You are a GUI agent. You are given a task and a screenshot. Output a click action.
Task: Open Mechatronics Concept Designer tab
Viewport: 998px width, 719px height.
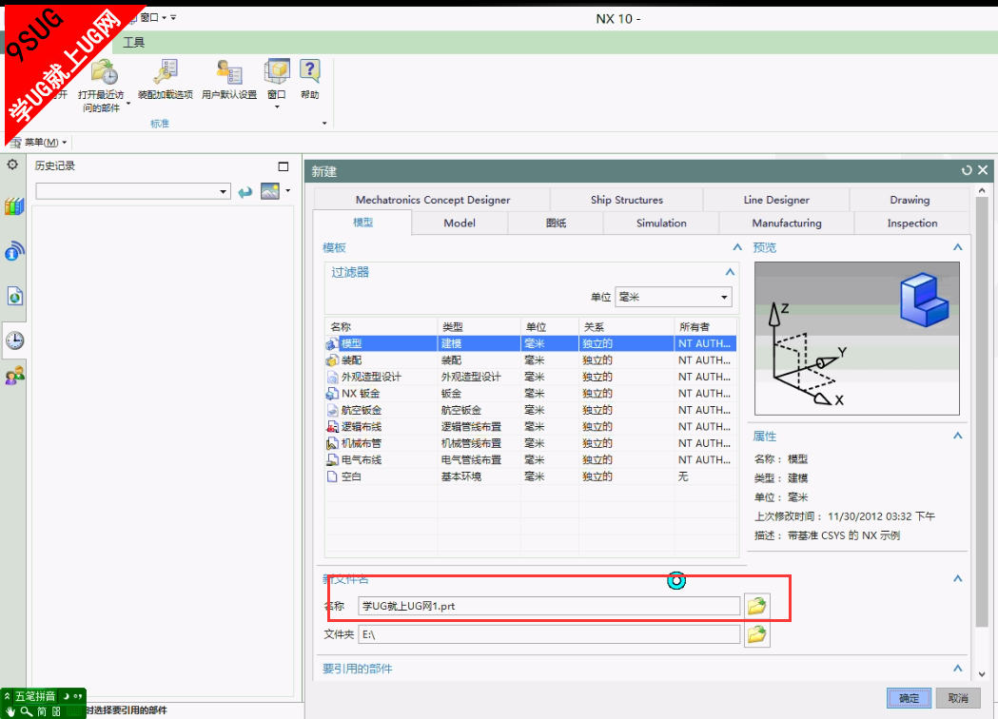(433, 200)
